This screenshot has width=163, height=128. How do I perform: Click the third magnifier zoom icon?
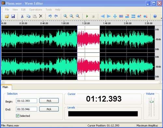coord(78,16)
